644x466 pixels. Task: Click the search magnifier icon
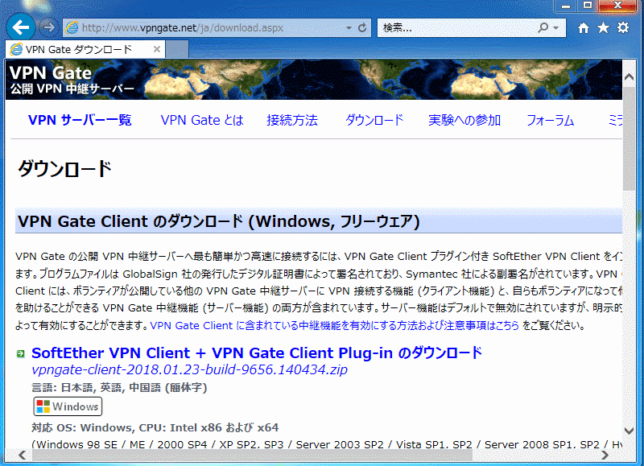pos(543,27)
